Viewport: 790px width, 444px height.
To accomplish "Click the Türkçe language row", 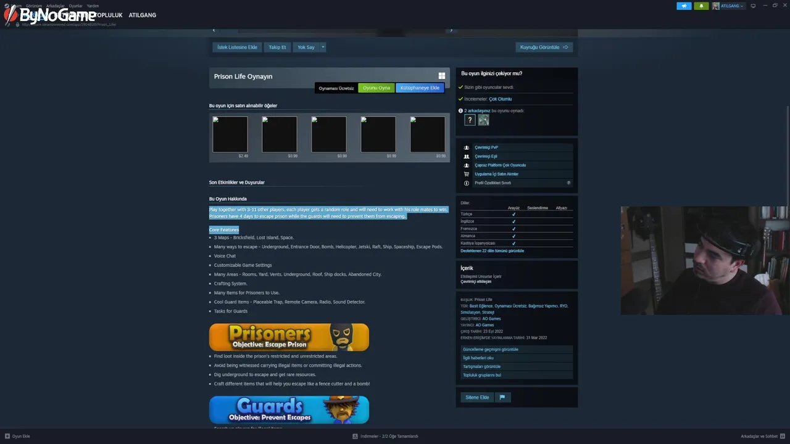I will (517, 214).
